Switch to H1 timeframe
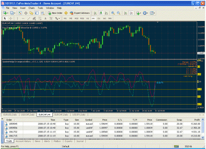Screen dimensions: 206x149 click(88, 18)
